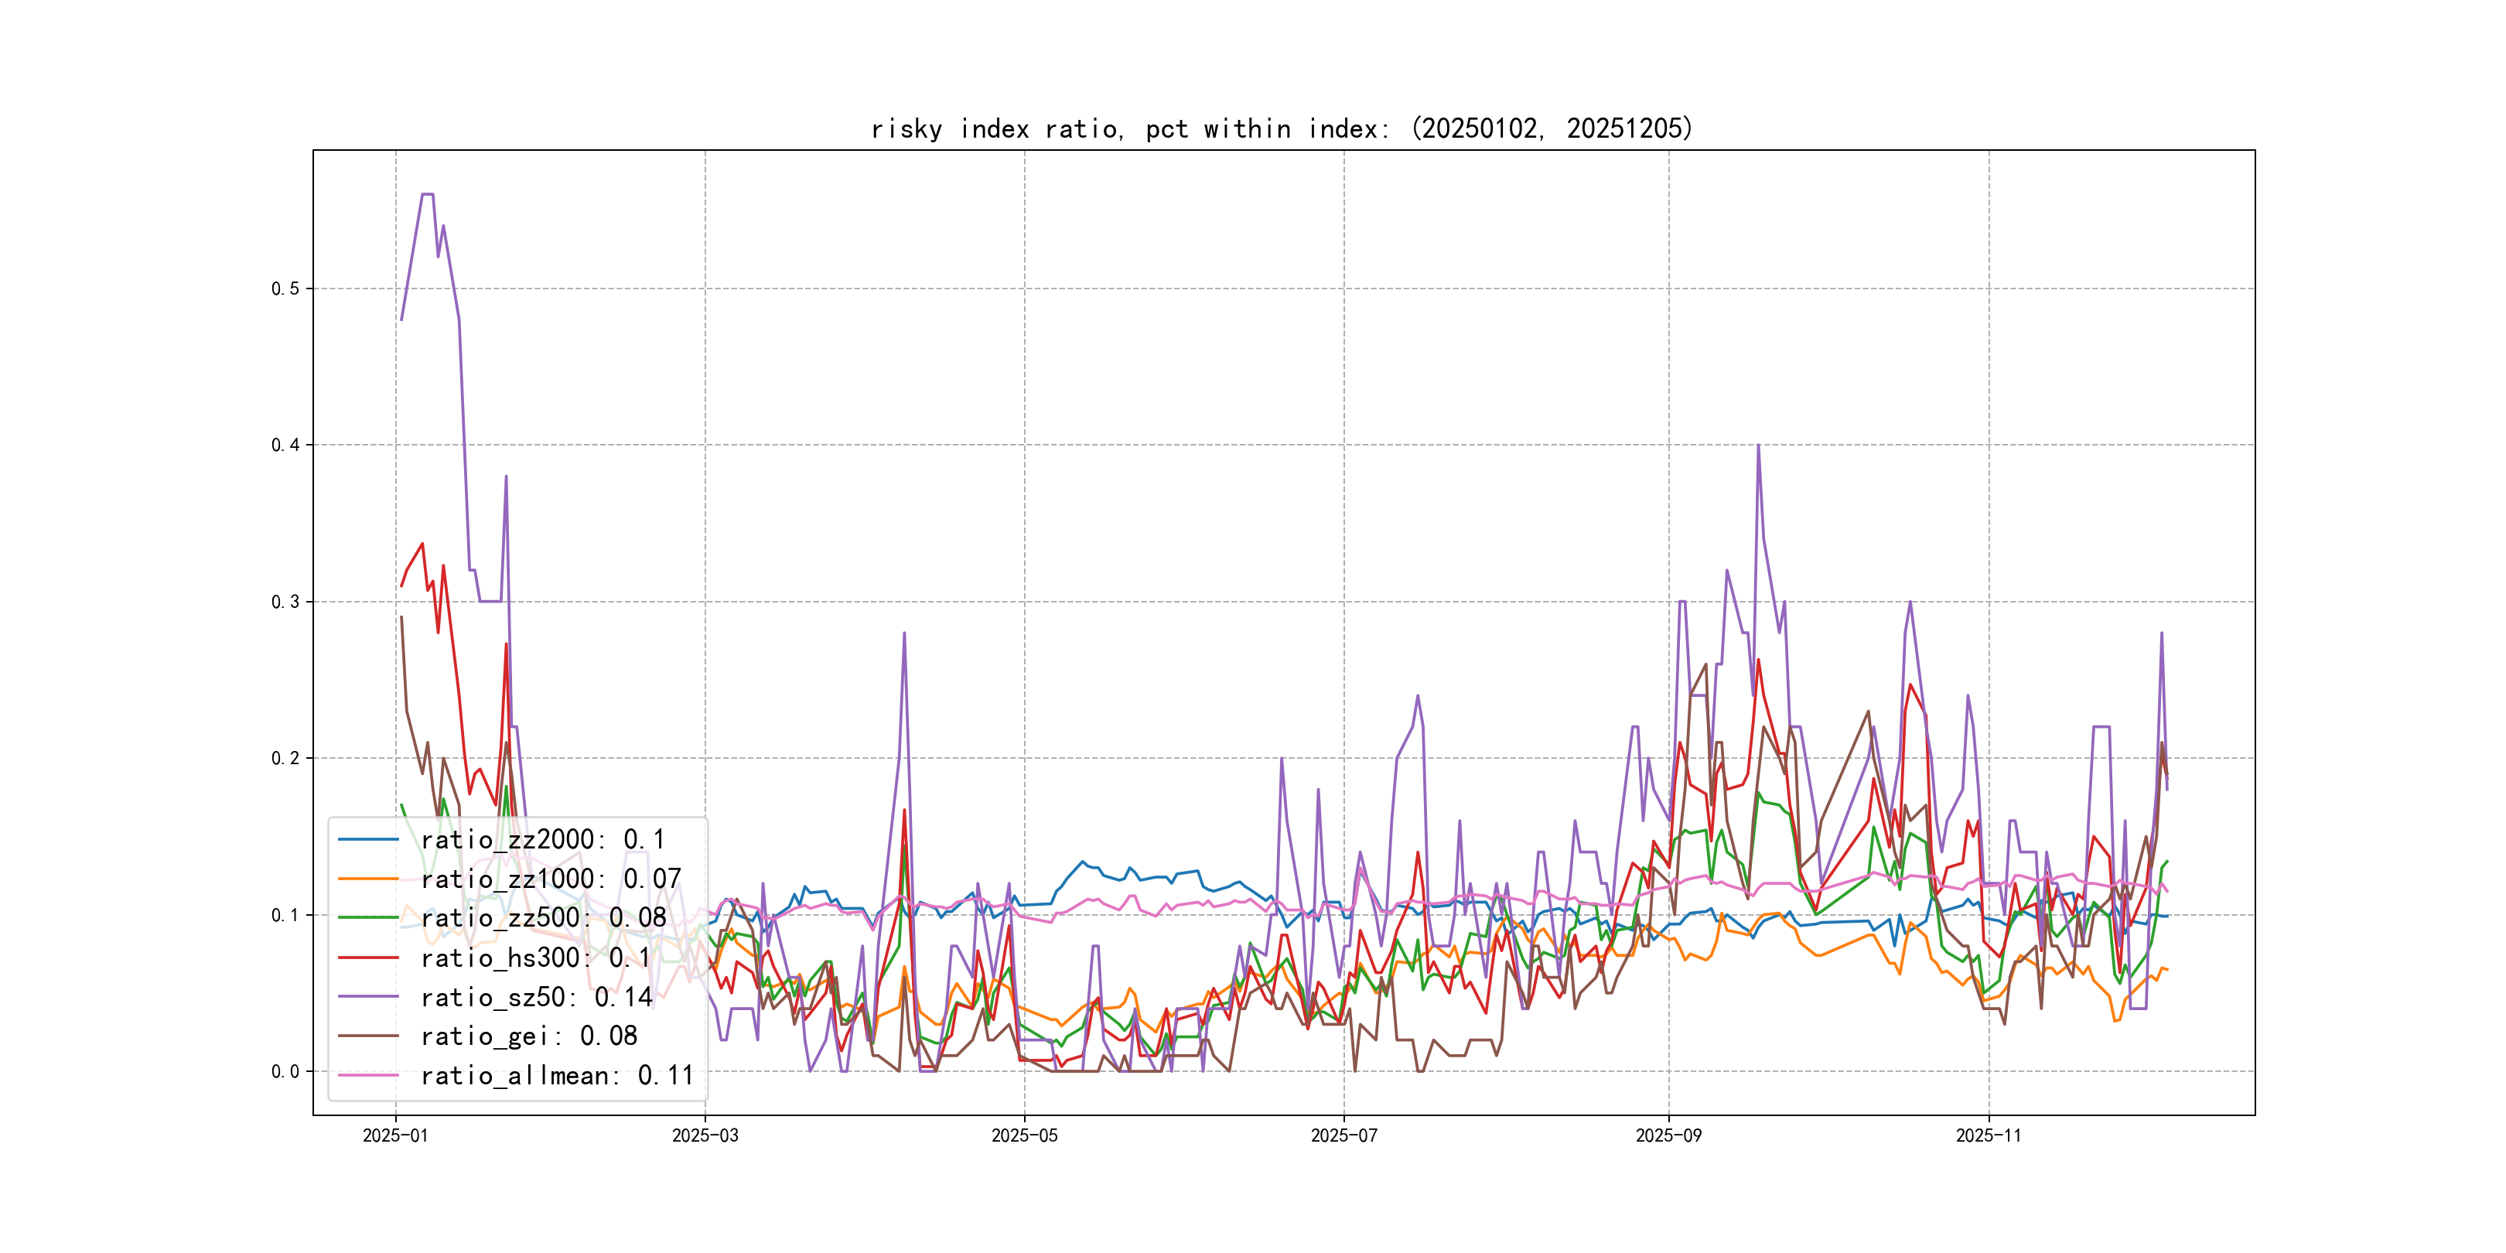Click the blue line swatch in legend
Image resolution: width=2506 pixels, height=1253 pixels.
point(369,839)
